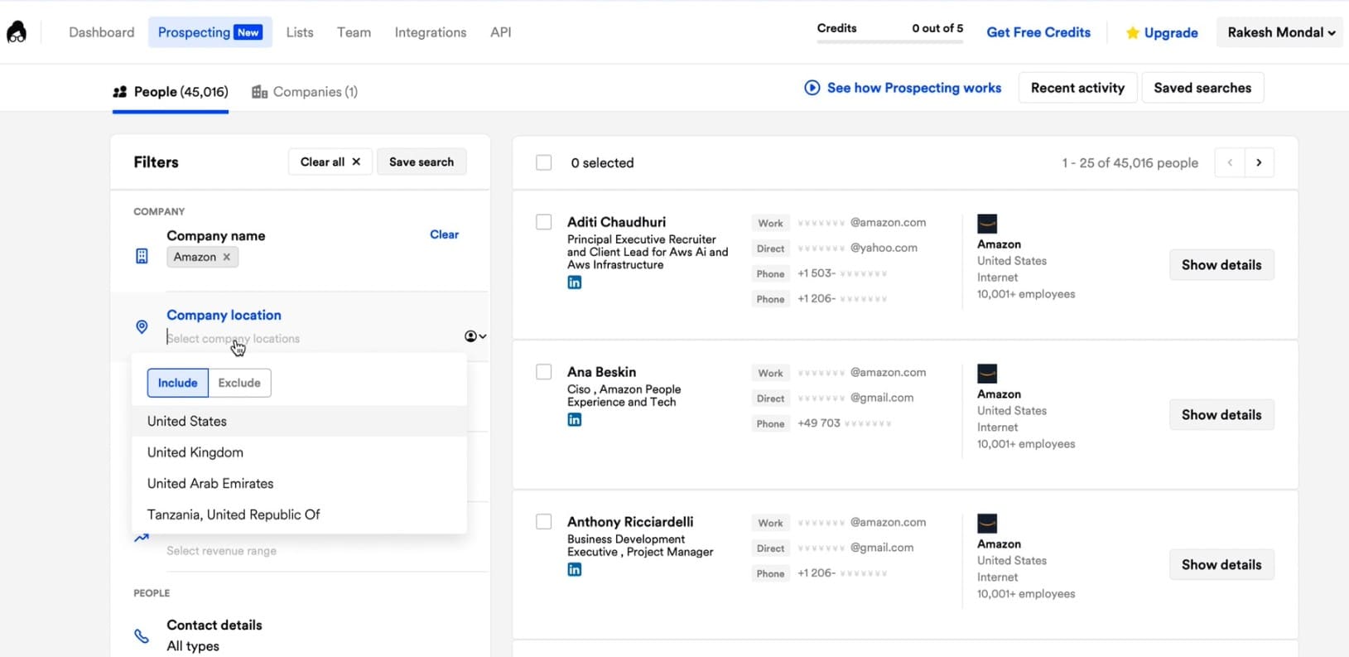Image resolution: width=1349 pixels, height=657 pixels.
Task: Switch to the Companies (1) tab
Action: tap(305, 92)
